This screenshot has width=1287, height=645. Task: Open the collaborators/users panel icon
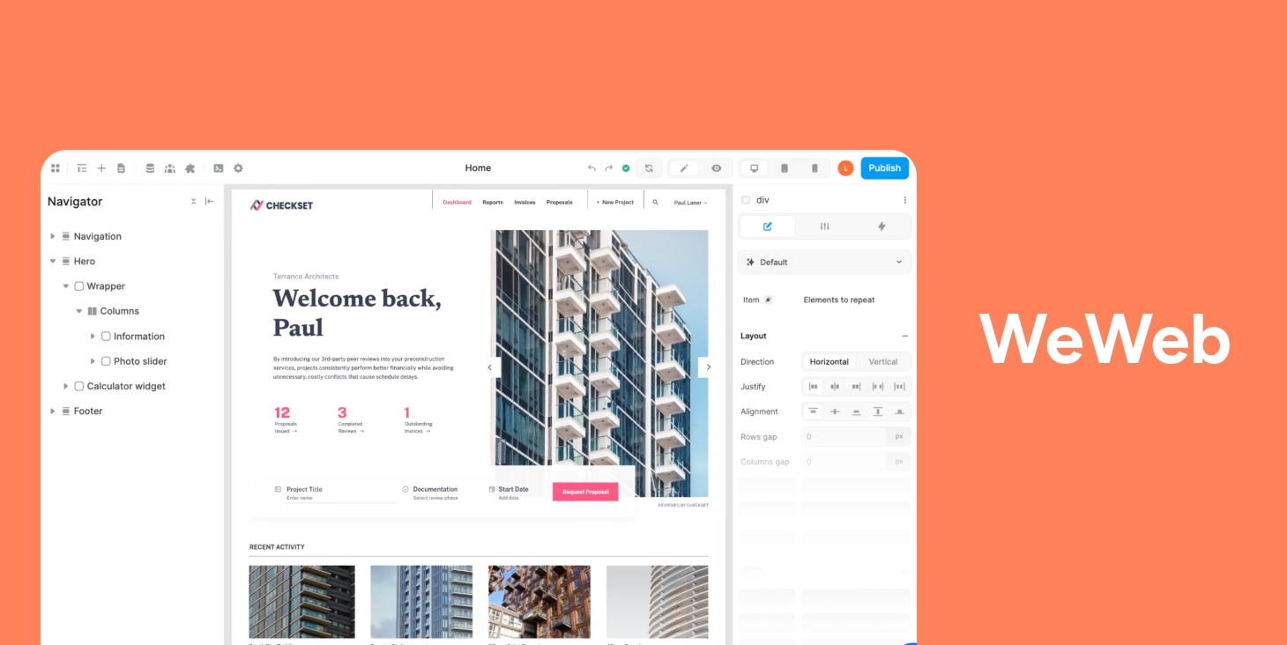169,167
